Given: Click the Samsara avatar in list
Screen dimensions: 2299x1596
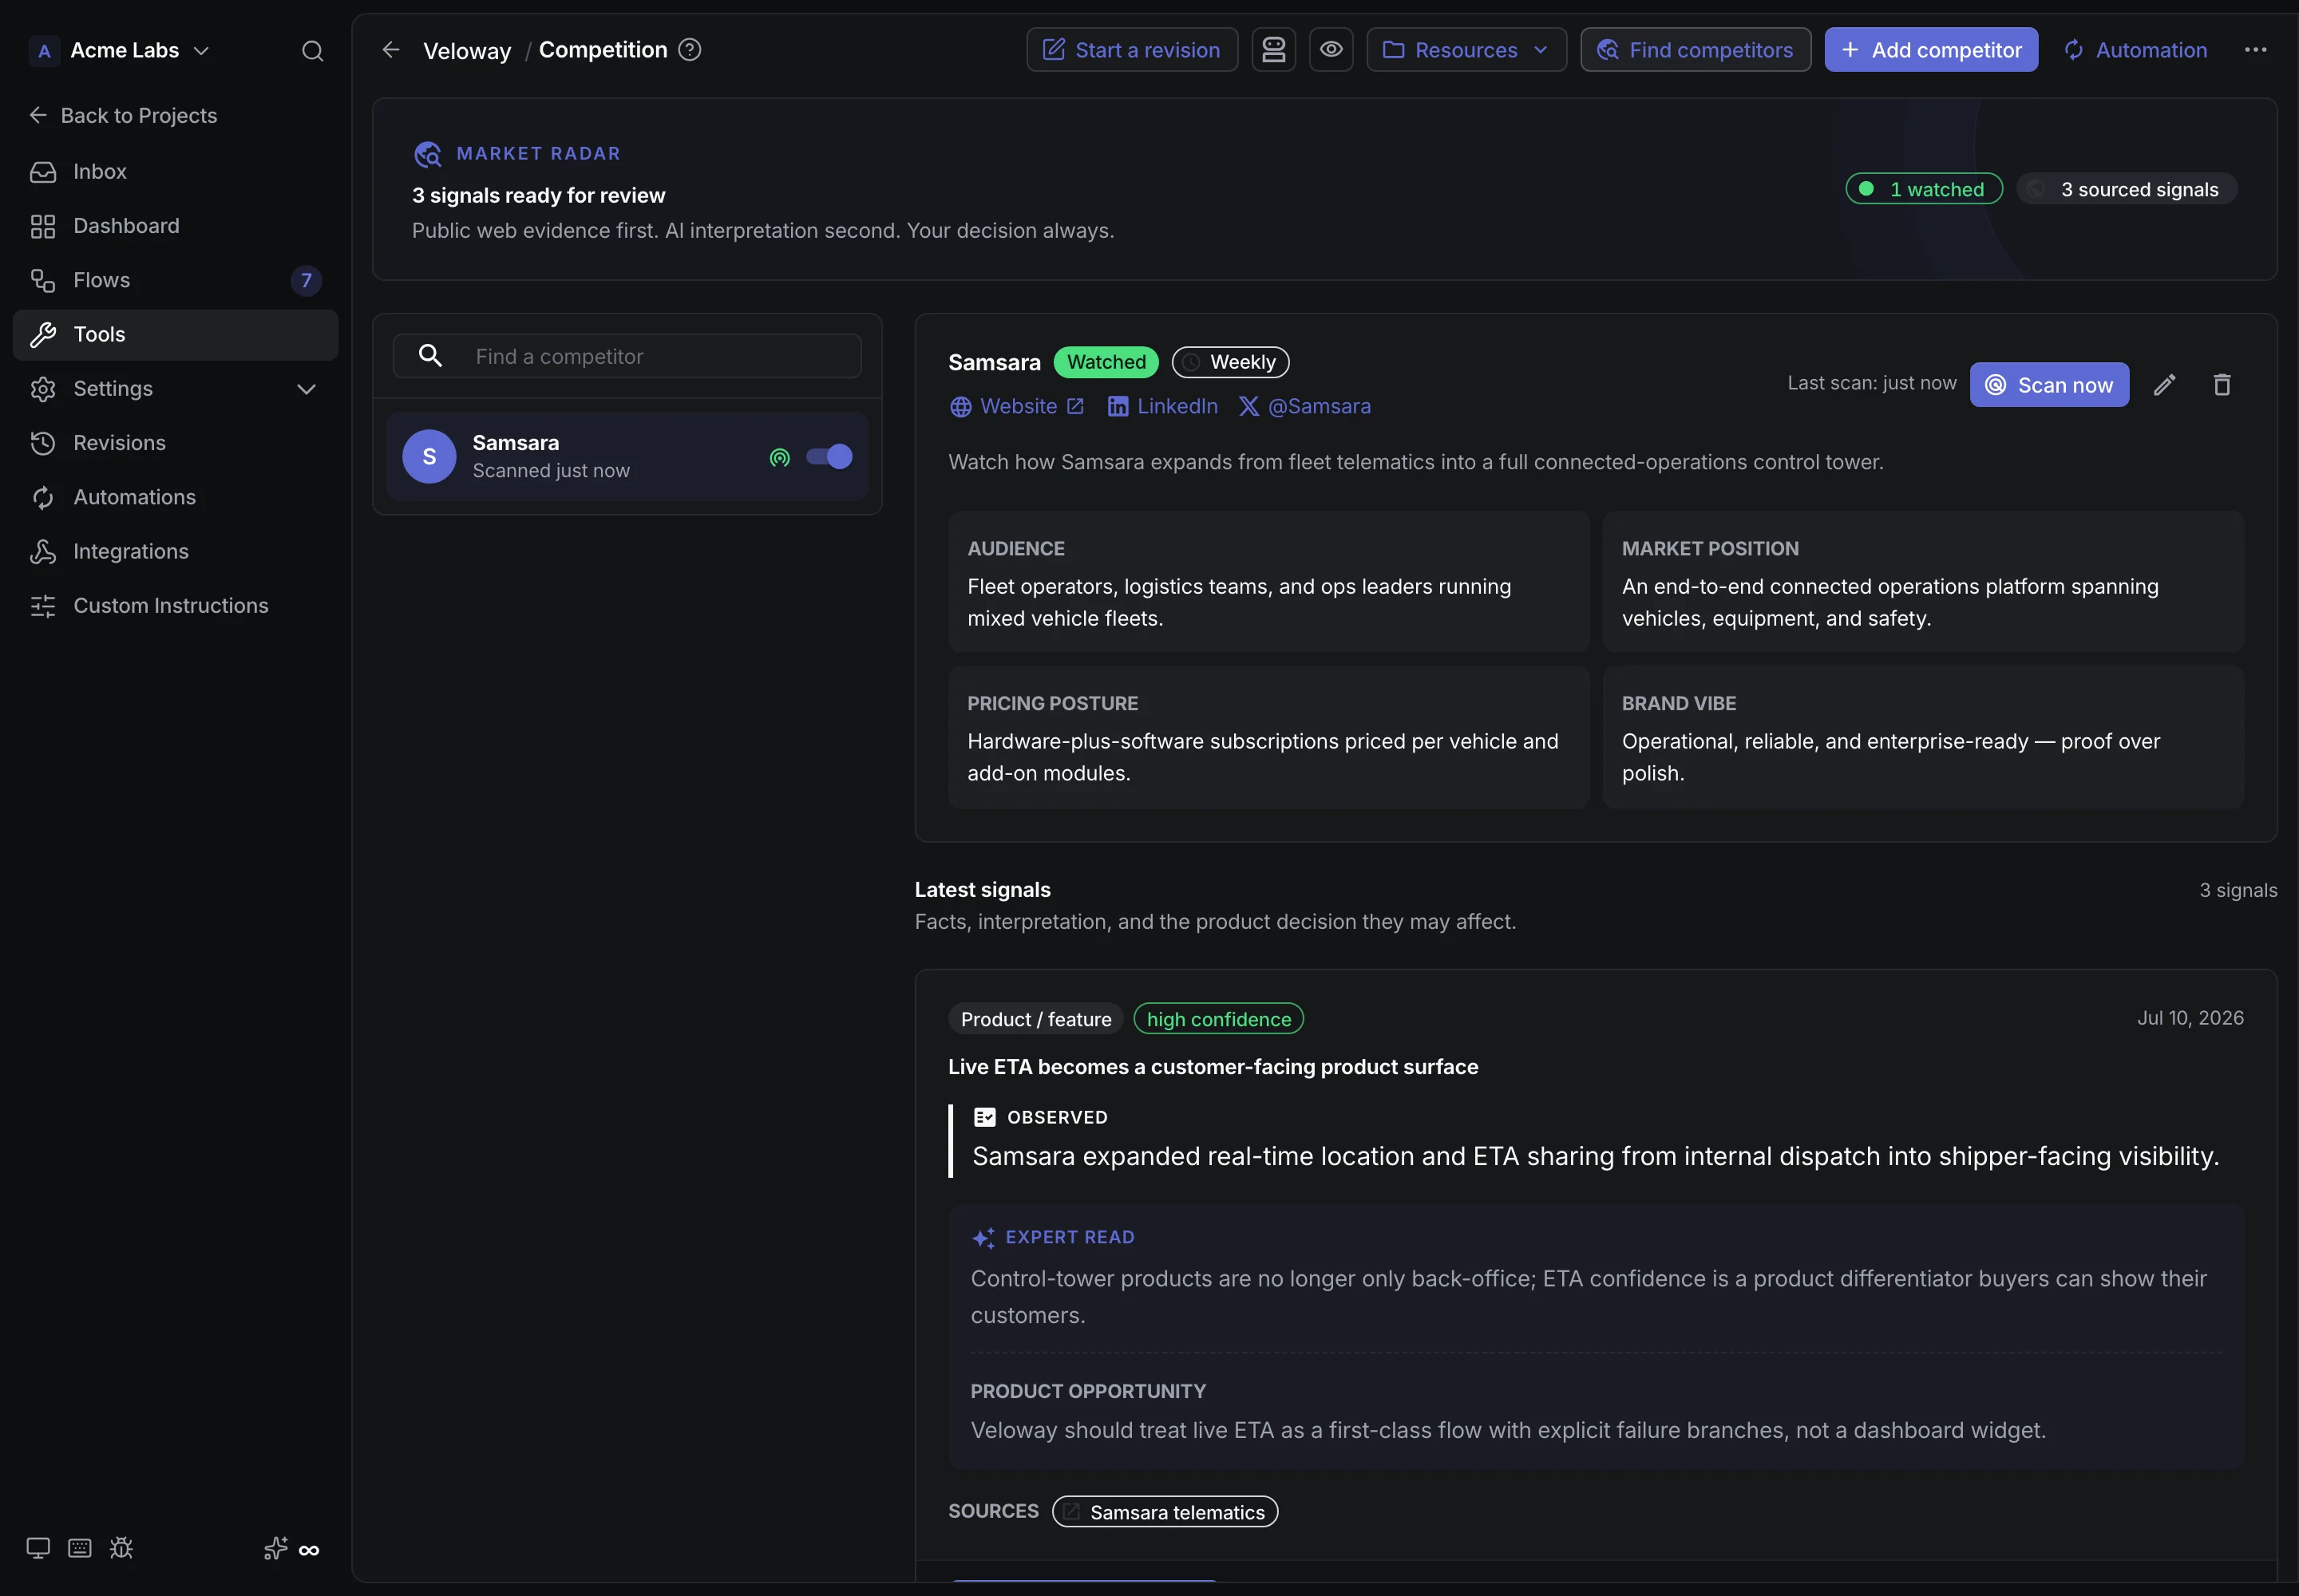Looking at the screenshot, I should (429, 457).
